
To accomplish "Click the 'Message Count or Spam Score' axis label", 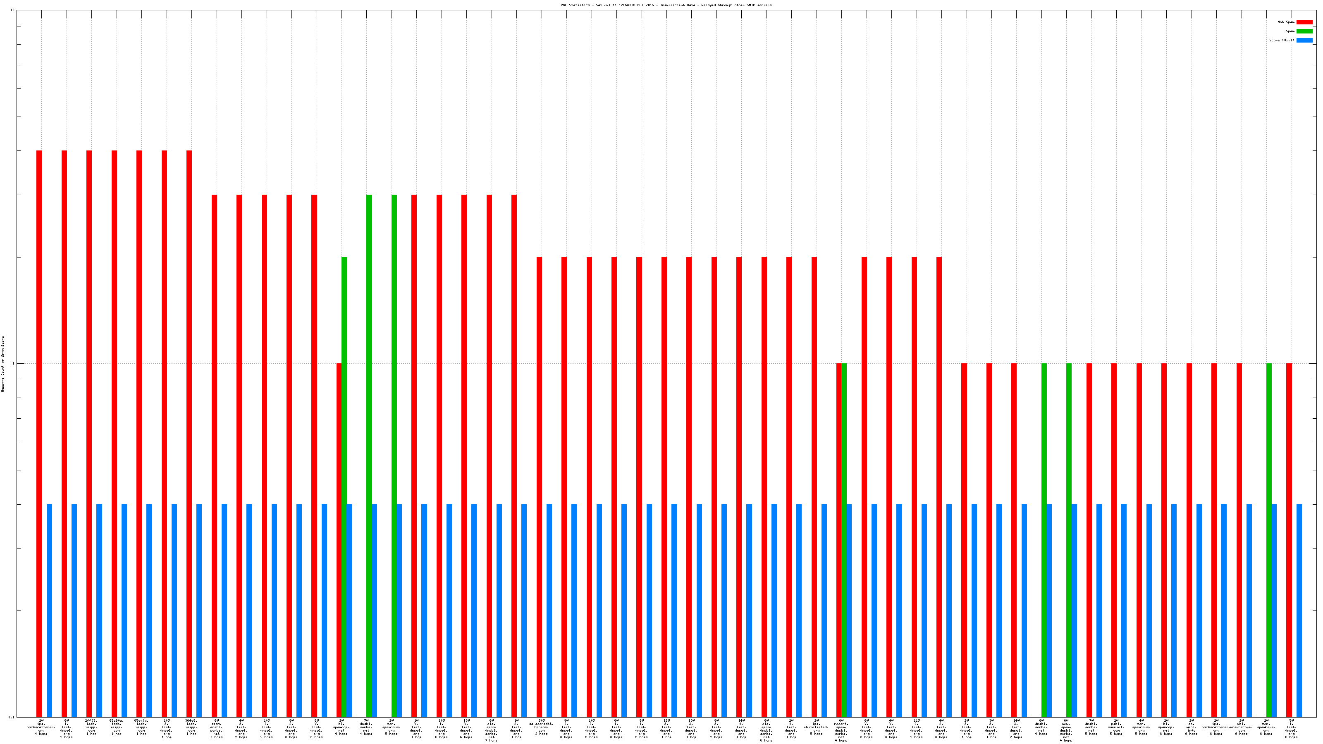I will coord(2,364).
